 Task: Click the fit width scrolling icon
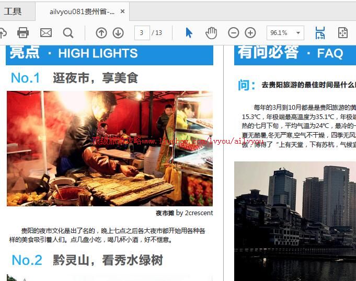click(320, 33)
